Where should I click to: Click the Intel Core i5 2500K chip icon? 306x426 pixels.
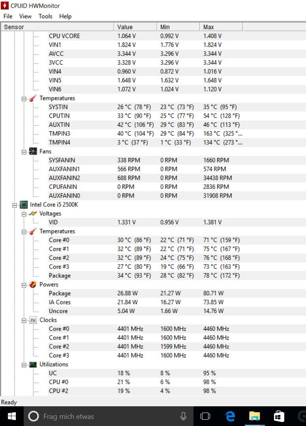[23, 205]
